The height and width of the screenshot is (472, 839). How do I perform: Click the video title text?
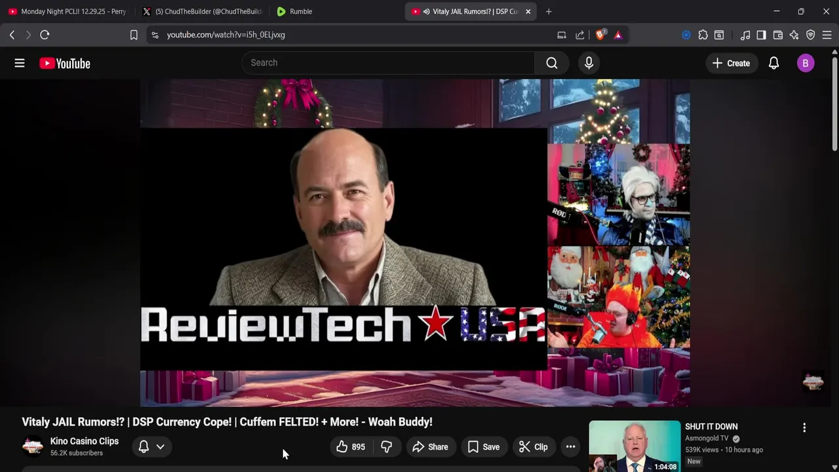(227, 422)
